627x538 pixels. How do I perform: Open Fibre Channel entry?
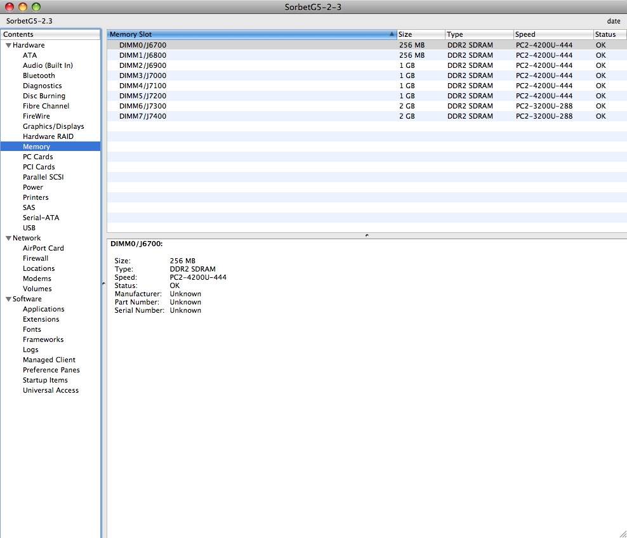(46, 106)
